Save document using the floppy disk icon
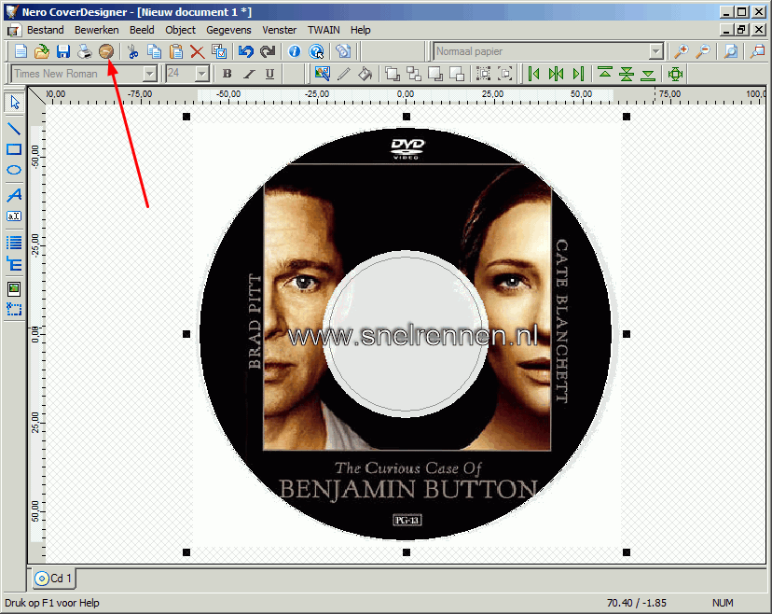 pyautogui.click(x=63, y=51)
